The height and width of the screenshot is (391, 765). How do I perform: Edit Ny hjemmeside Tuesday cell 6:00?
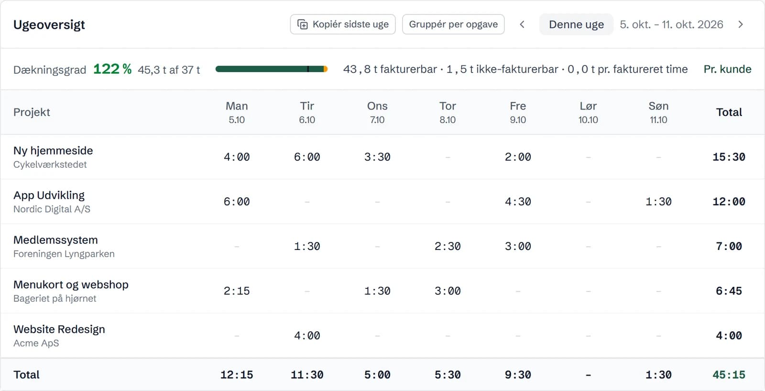[x=307, y=157]
